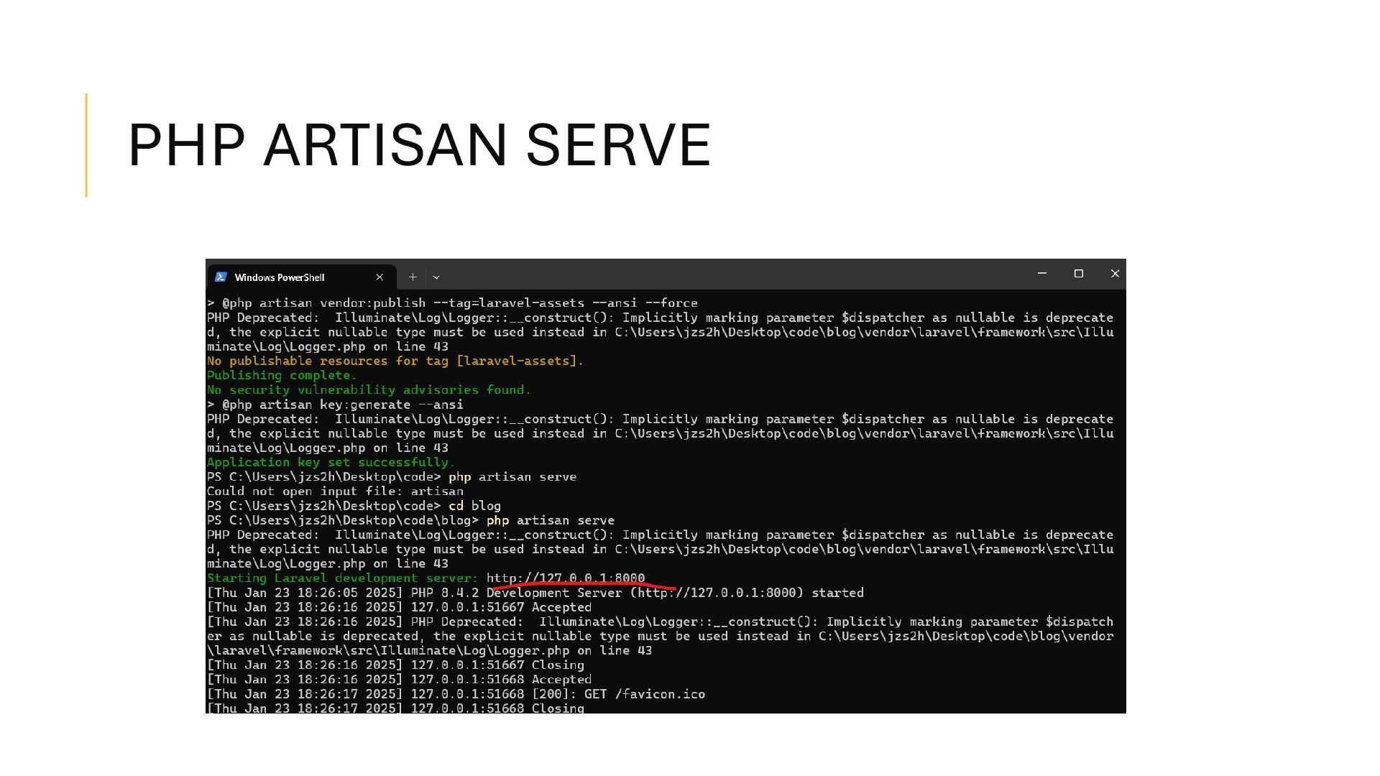Click '@php artisan key:generate --ansi' command
The height and width of the screenshot is (776, 1380).
coord(335,405)
